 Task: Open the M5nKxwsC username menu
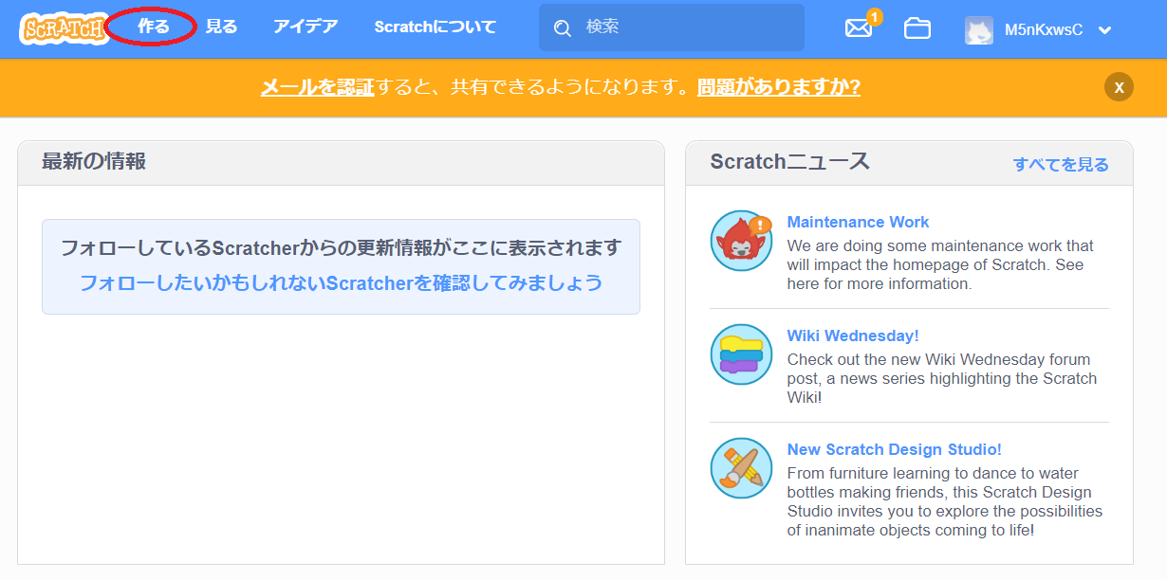(1044, 30)
